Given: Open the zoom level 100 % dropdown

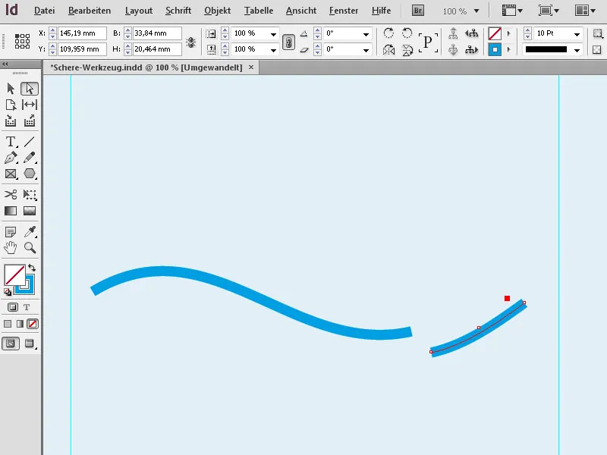Looking at the screenshot, I should click(x=476, y=11).
